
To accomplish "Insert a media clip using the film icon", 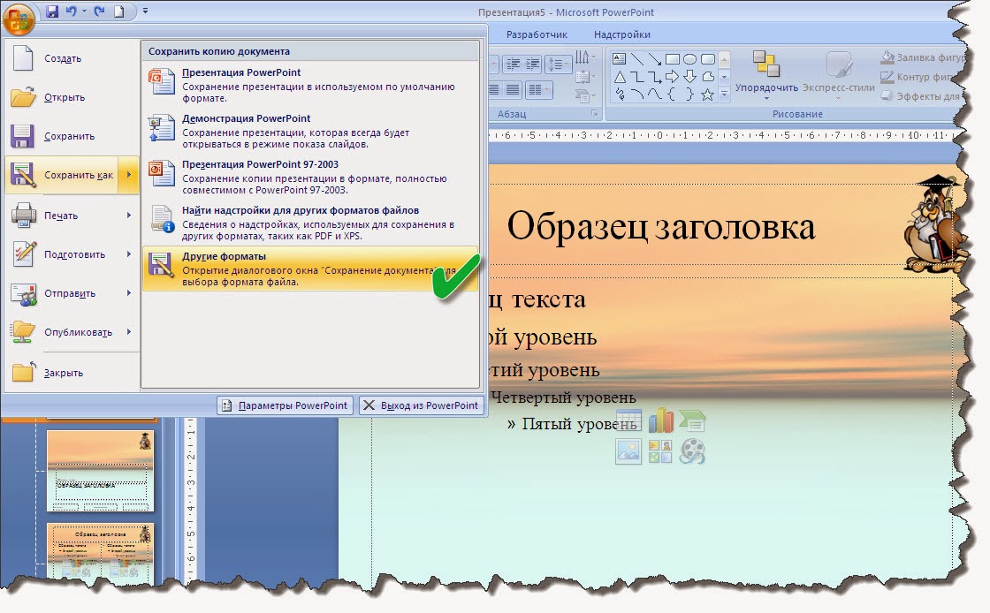I will 694,450.
